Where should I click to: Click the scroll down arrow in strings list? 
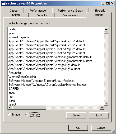(106, 103)
